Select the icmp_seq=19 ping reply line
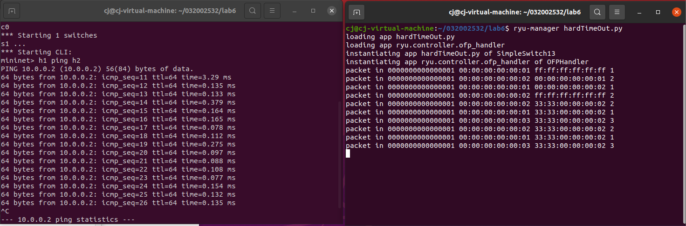This screenshot has height=226, width=686. point(118,144)
